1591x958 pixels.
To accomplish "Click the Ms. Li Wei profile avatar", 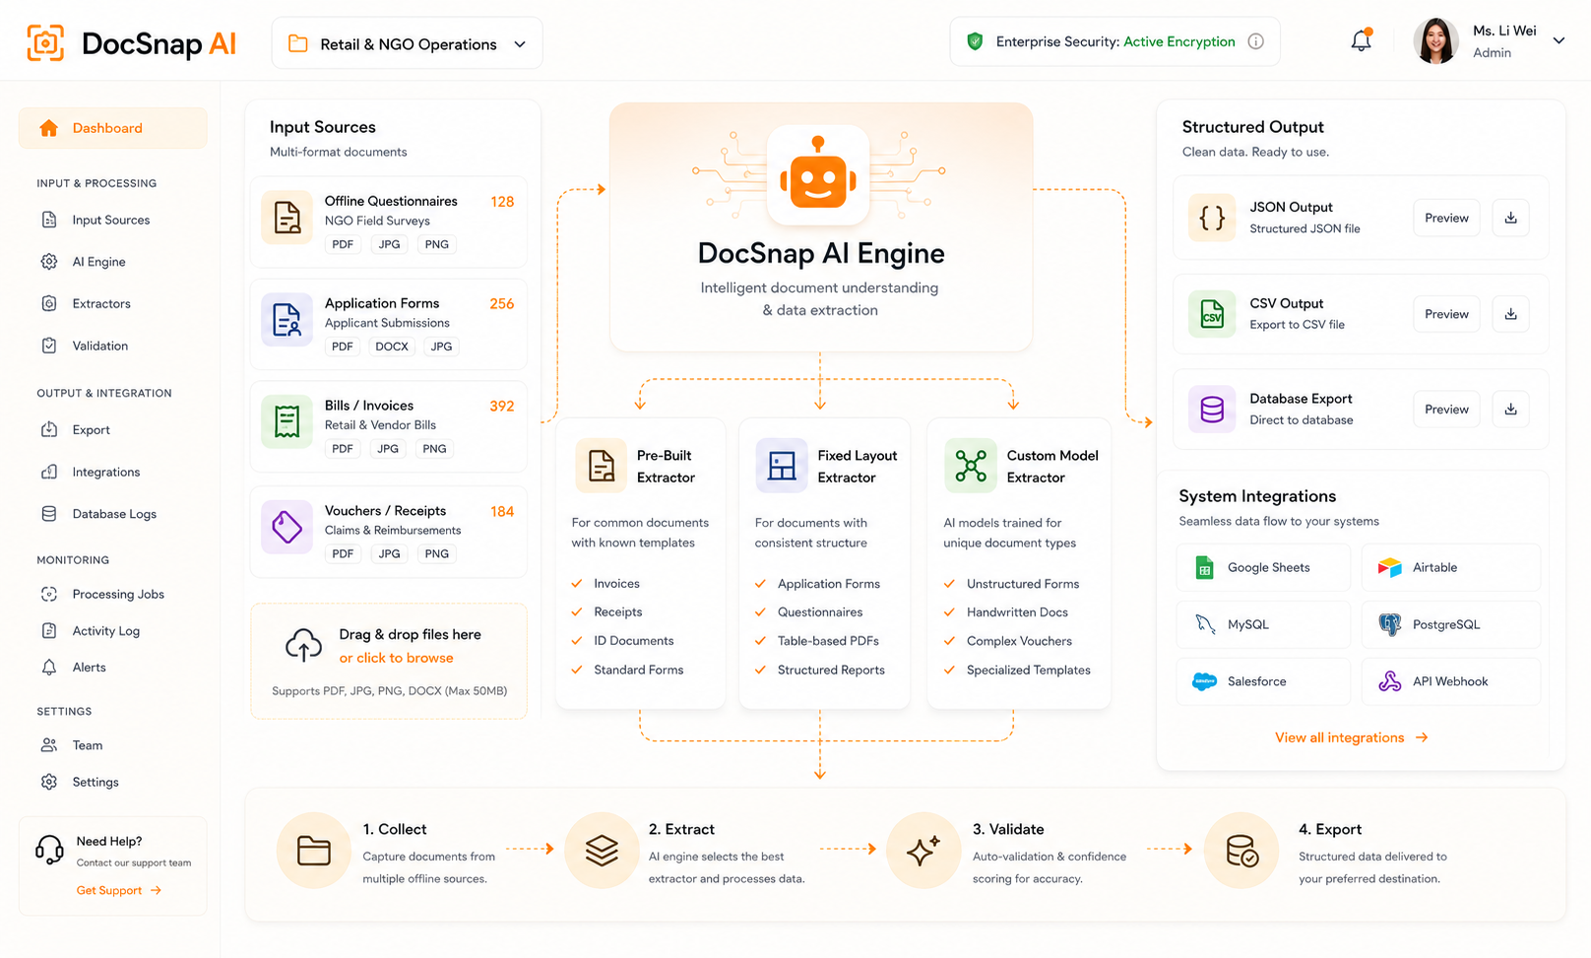I will click(1435, 41).
